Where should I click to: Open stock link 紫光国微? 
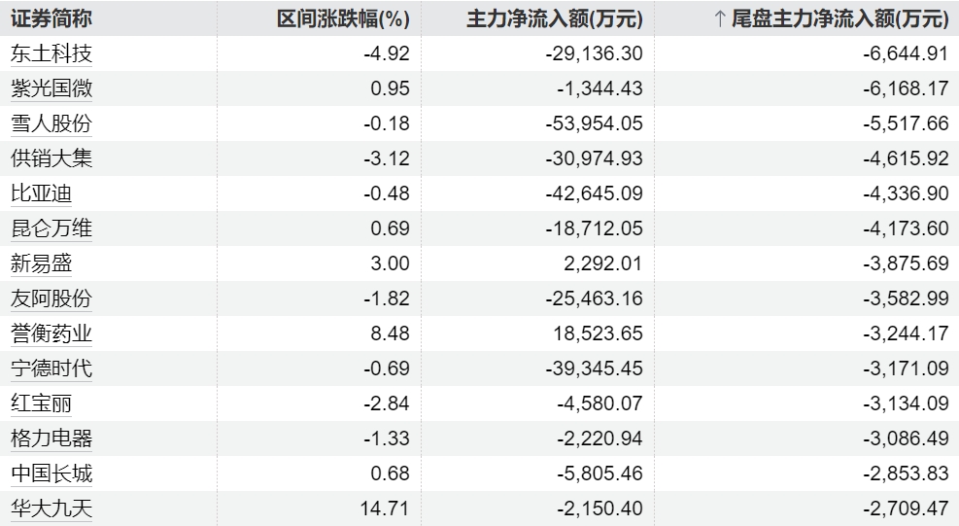(51, 88)
